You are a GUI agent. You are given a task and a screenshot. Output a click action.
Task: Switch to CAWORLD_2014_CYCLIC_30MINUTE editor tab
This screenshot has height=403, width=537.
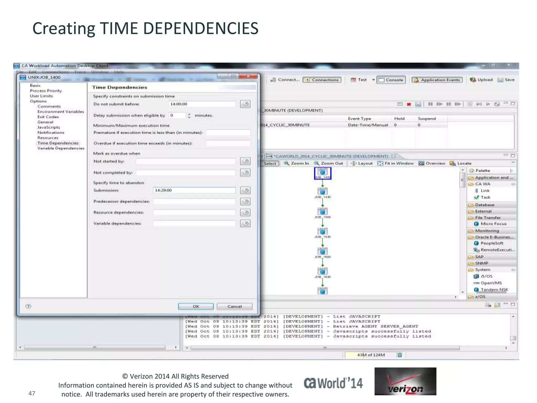tap(331, 156)
